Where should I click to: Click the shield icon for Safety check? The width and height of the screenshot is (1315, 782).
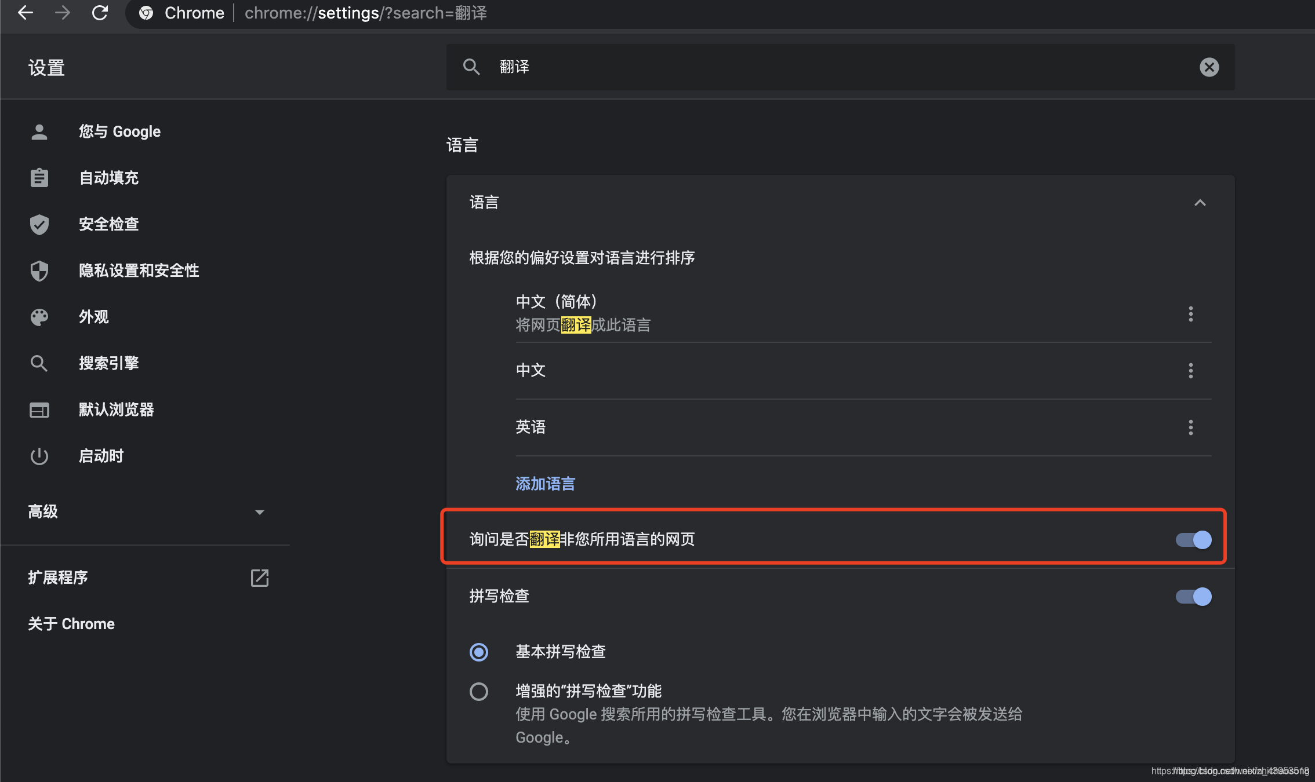tap(39, 224)
